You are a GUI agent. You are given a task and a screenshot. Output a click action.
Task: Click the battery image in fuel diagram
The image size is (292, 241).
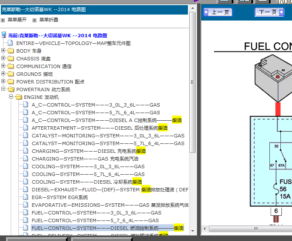pyautogui.click(x=273, y=78)
